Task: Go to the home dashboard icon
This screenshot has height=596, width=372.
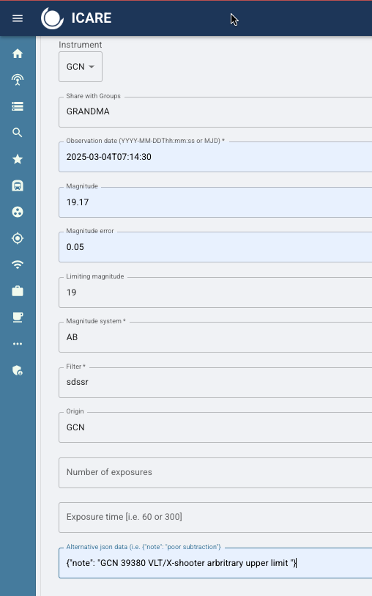Action: tap(18, 54)
